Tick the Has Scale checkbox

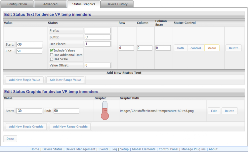click(x=52, y=59)
